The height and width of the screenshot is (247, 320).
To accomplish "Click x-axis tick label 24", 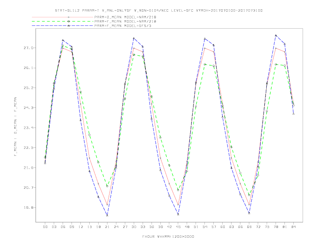I will click(116, 227).
